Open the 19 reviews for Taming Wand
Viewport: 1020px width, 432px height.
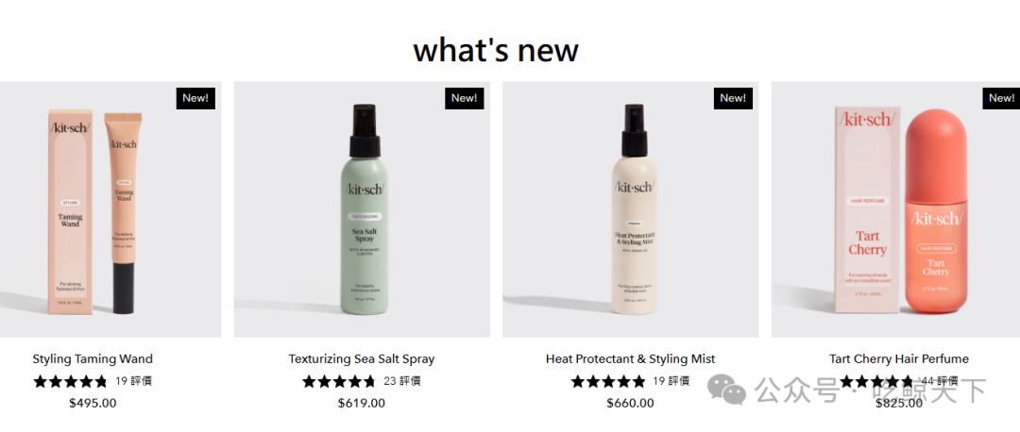tap(133, 381)
